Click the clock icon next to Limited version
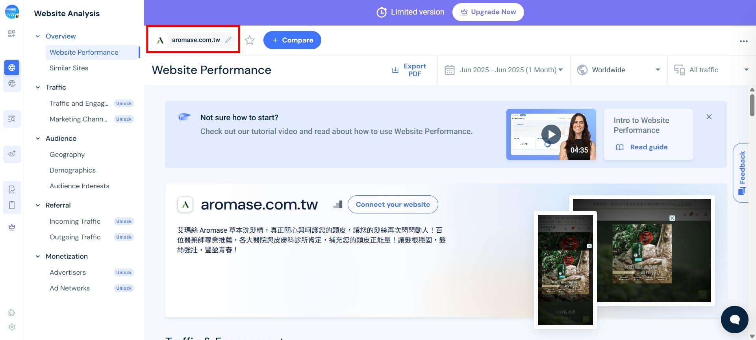 click(381, 12)
